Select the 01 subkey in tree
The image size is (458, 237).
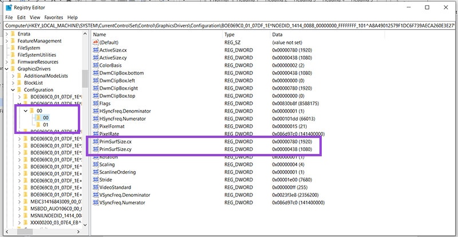[x=45, y=124]
